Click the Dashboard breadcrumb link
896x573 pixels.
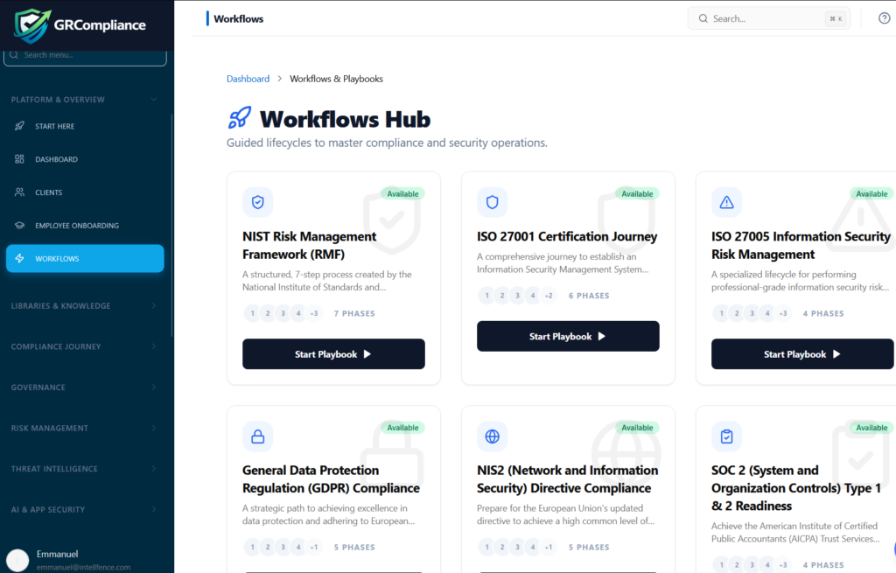click(248, 79)
